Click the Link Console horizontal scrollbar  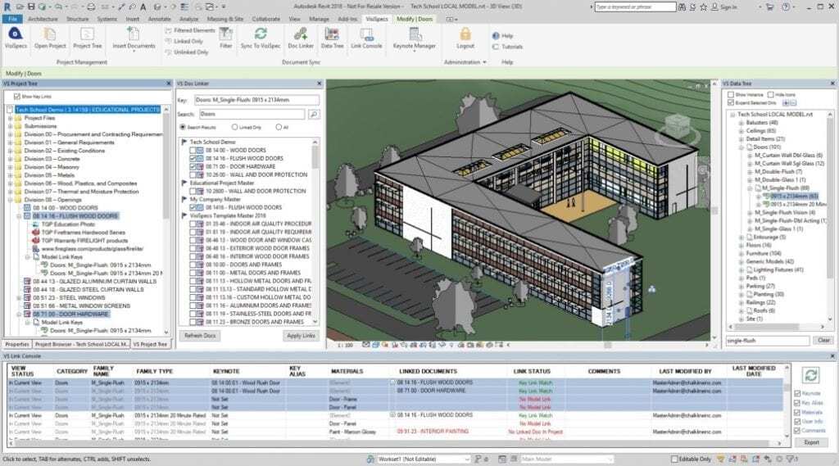(x=396, y=444)
